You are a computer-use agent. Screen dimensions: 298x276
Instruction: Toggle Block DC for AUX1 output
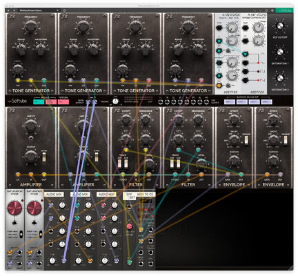pyautogui.click(x=242, y=102)
